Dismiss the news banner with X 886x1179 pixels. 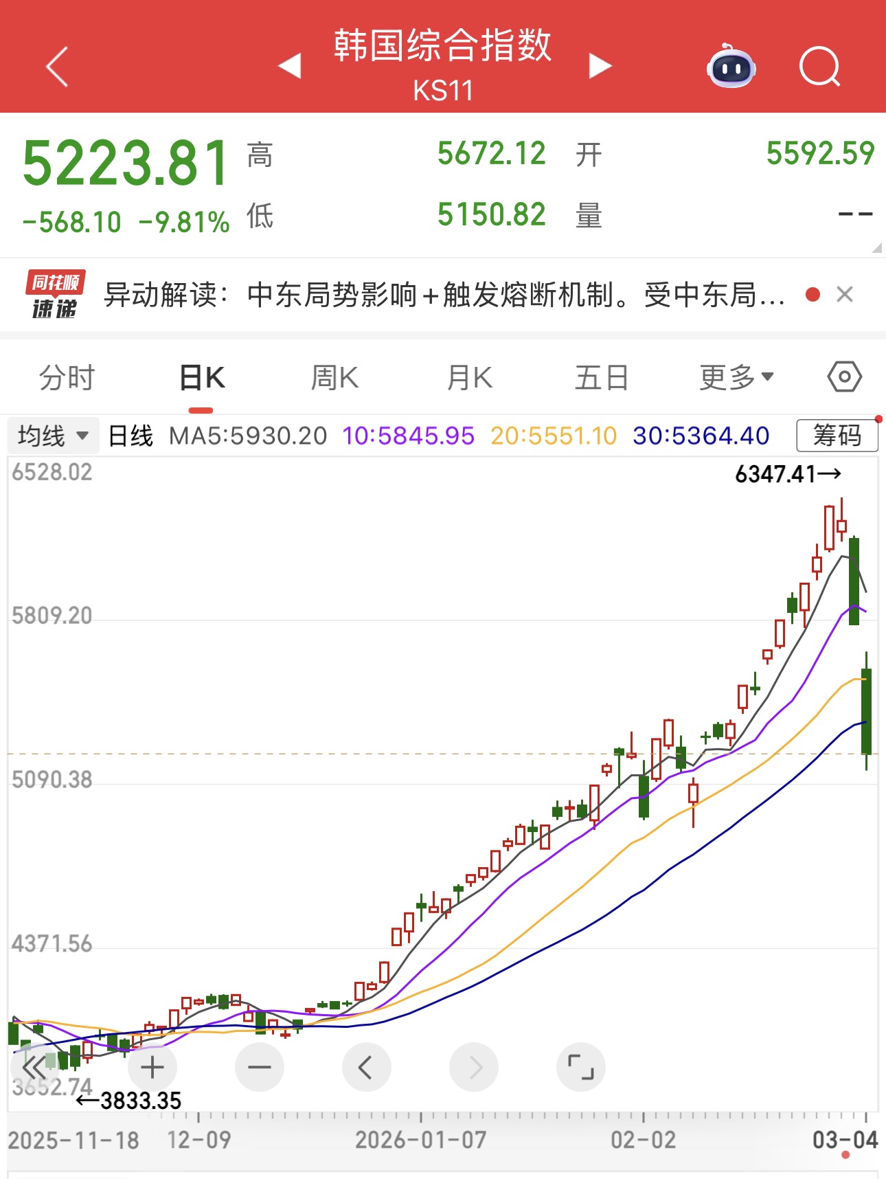point(845,295)
